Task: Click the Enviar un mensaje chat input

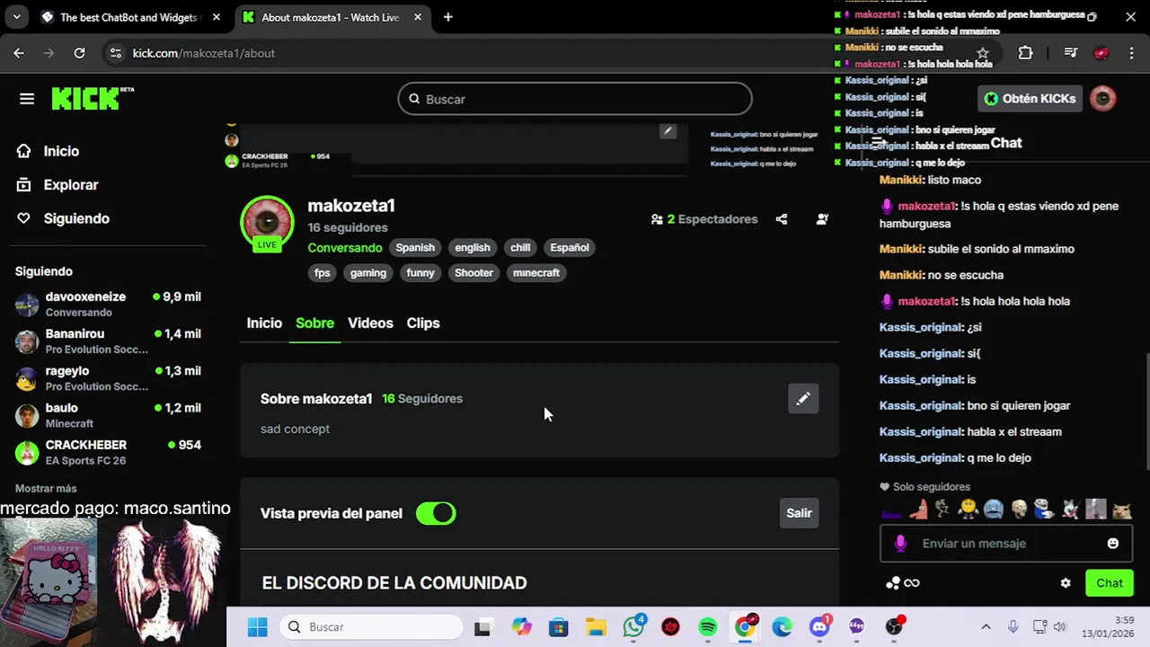Action: (1004, 544)
